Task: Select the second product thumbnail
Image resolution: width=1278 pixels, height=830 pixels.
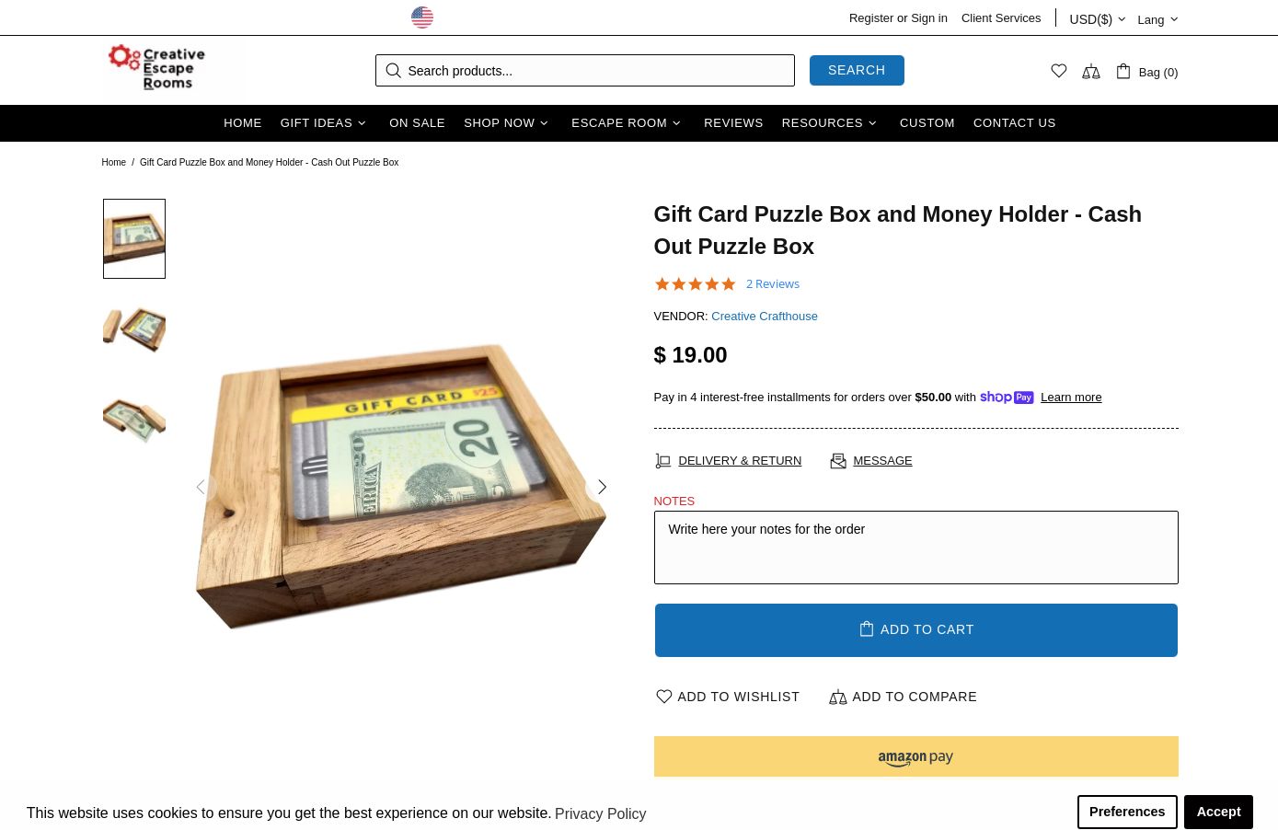Action: (x=134, y=329)
